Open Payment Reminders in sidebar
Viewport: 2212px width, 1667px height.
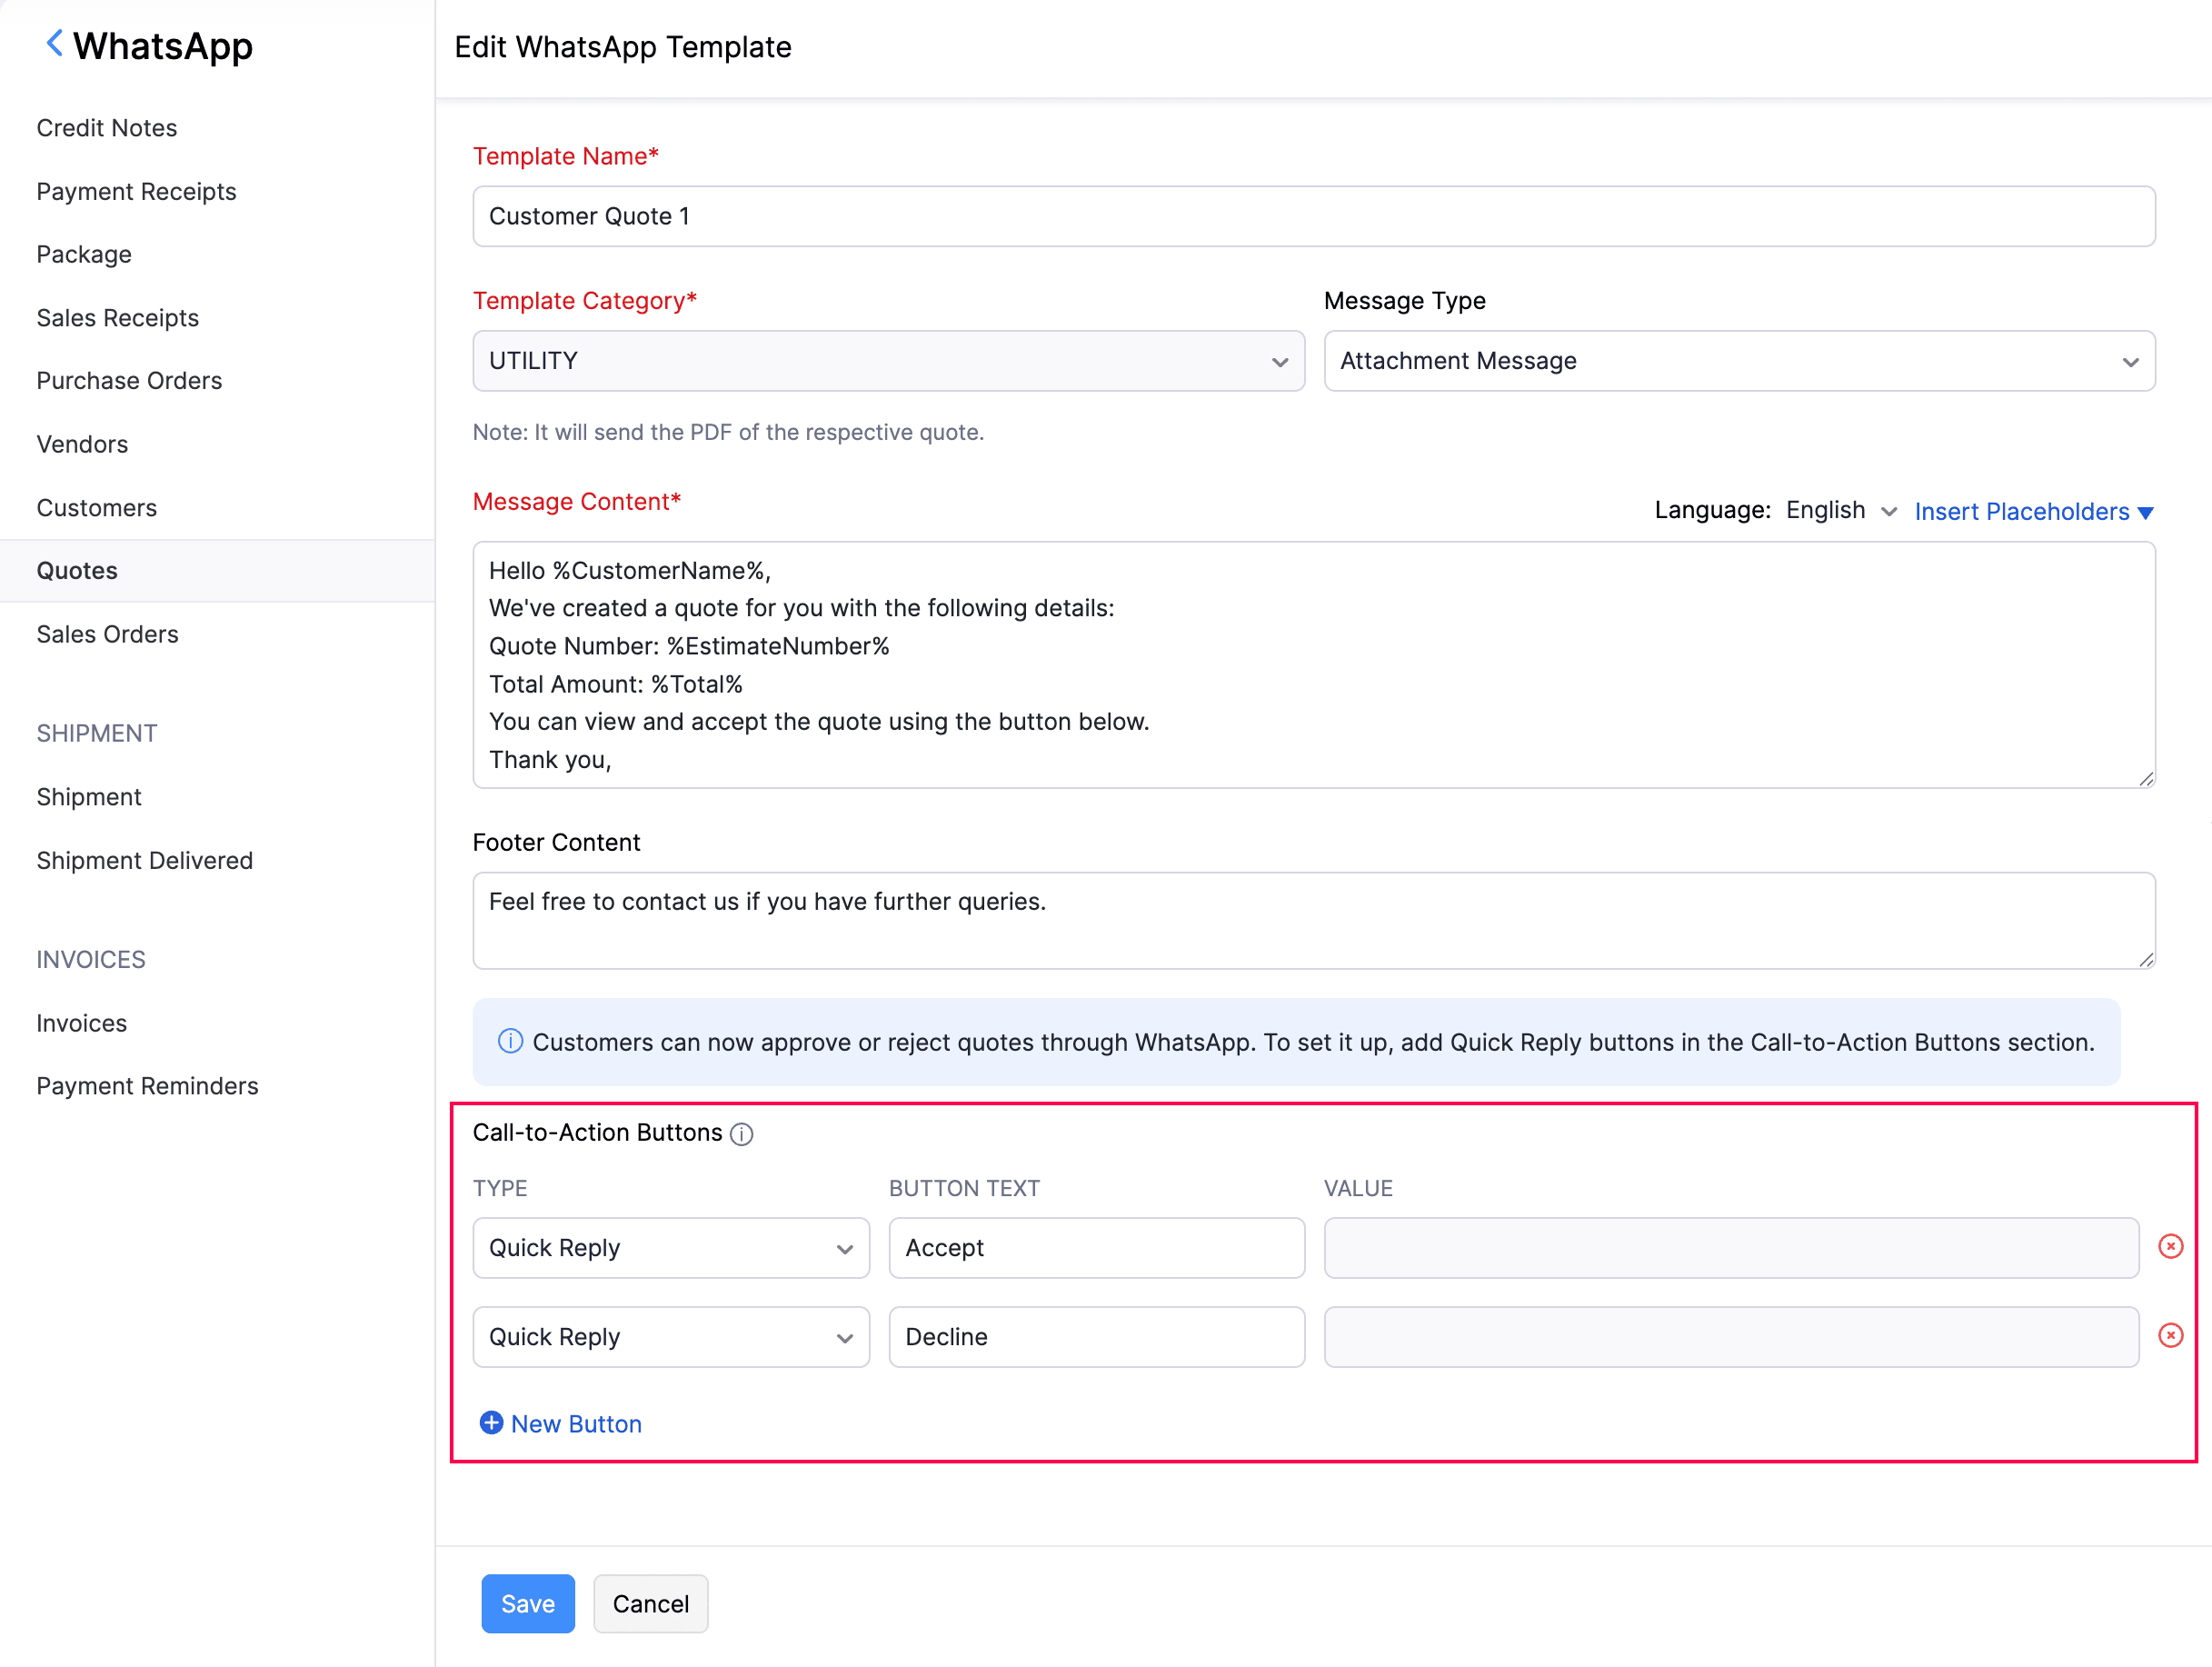[147, 1086]
